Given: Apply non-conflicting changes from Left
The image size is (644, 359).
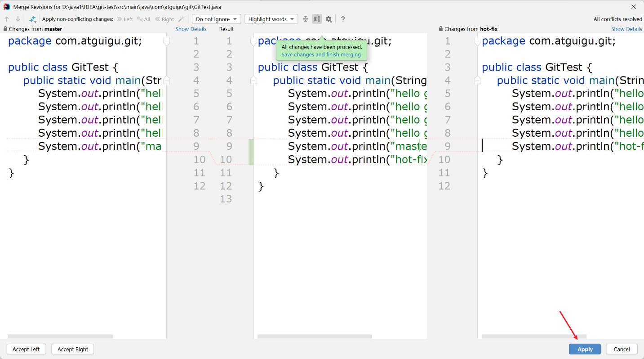Looking at the screenshot, I should (x=125, y=19).
